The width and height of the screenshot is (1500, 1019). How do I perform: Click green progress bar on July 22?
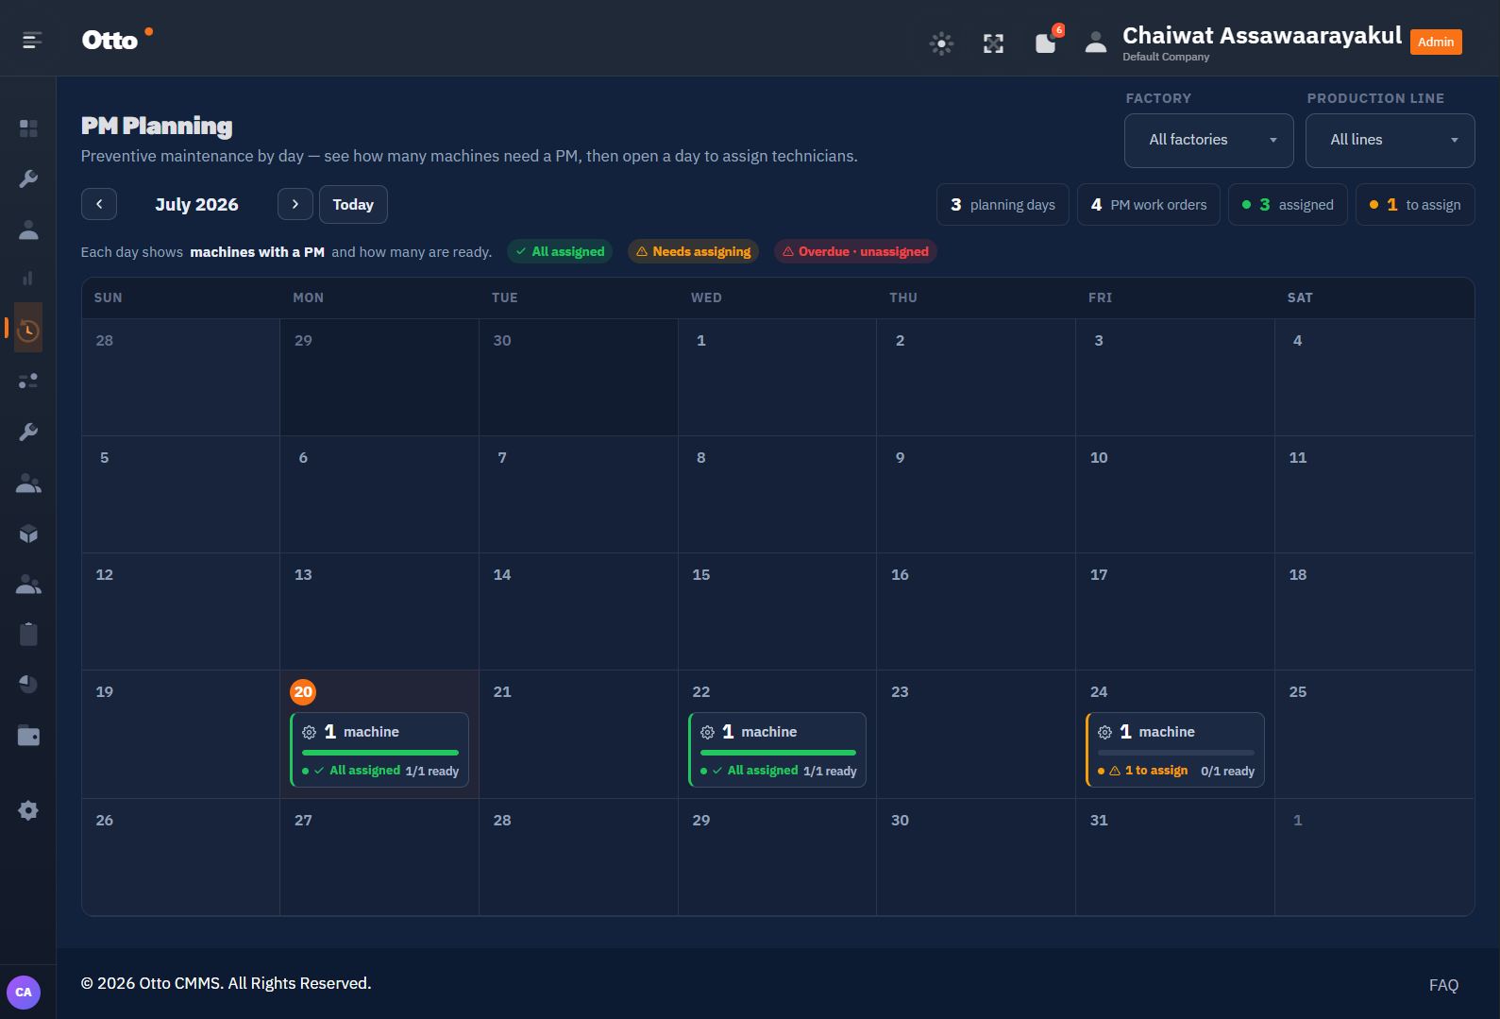778,753
